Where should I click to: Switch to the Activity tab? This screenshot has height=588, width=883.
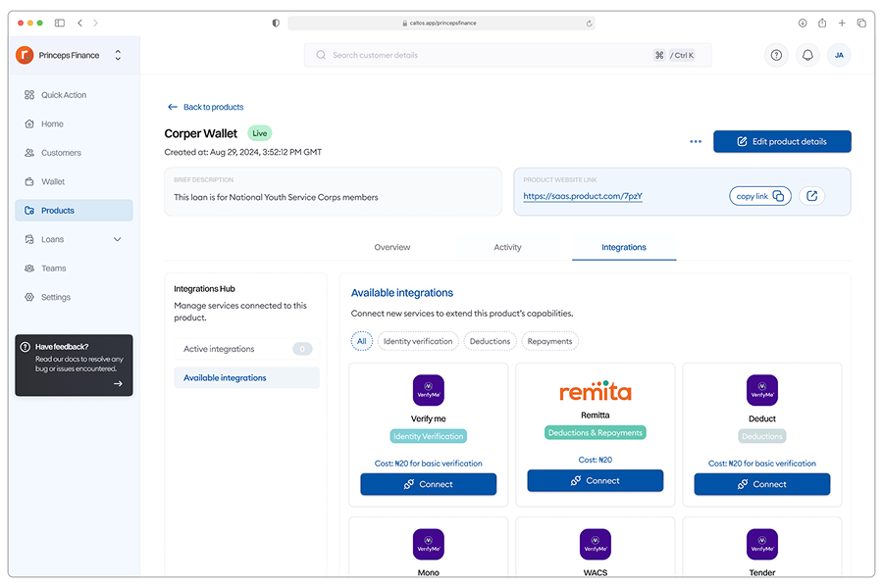[507, 247]
